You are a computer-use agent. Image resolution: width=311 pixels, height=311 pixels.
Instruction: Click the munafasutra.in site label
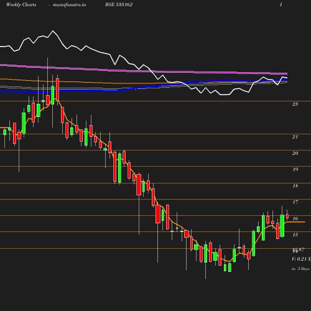coord(69,4)
